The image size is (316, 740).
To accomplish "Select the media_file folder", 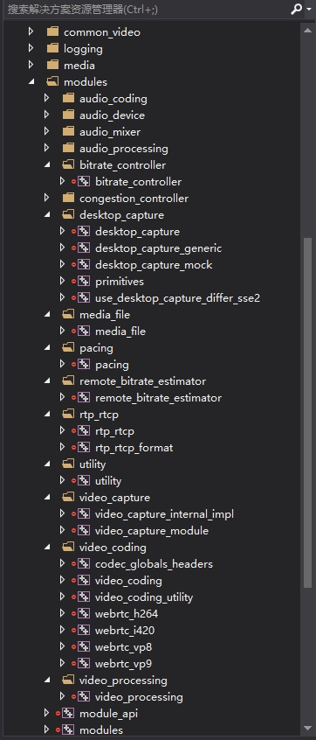I will tap(105, 314).
